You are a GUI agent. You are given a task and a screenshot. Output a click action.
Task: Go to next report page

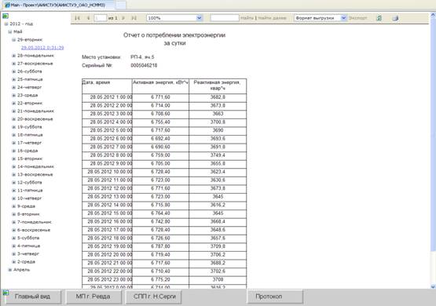pos(123,18)
